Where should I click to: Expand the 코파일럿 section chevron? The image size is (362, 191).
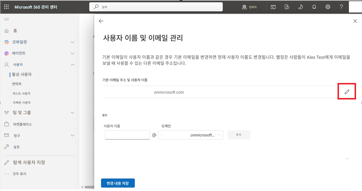click(72, 42)
